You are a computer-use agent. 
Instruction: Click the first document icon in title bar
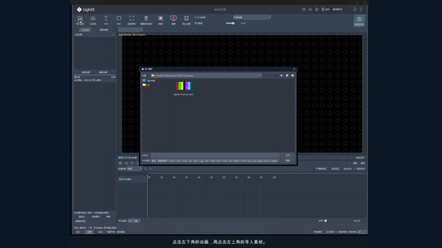pos(304,9)
